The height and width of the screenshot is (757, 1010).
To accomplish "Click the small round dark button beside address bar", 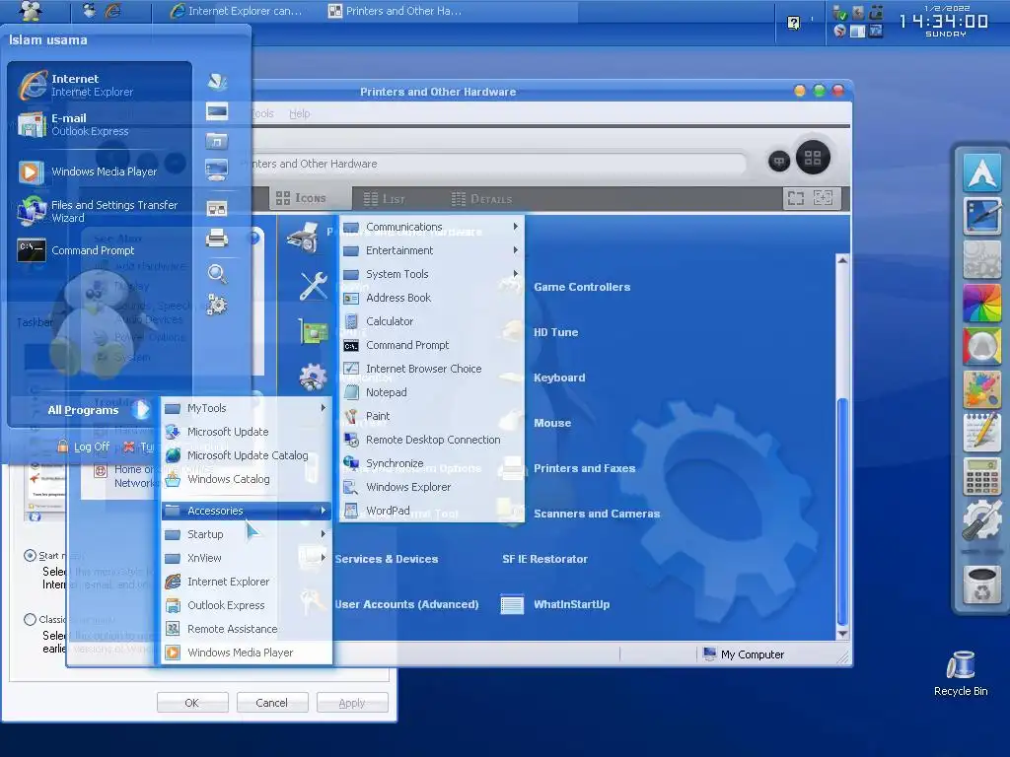I will (x=779, y=161).
